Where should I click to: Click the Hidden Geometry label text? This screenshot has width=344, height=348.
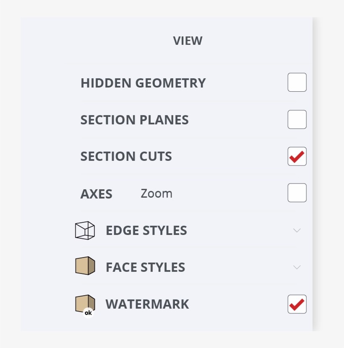(x=143, y=83)
